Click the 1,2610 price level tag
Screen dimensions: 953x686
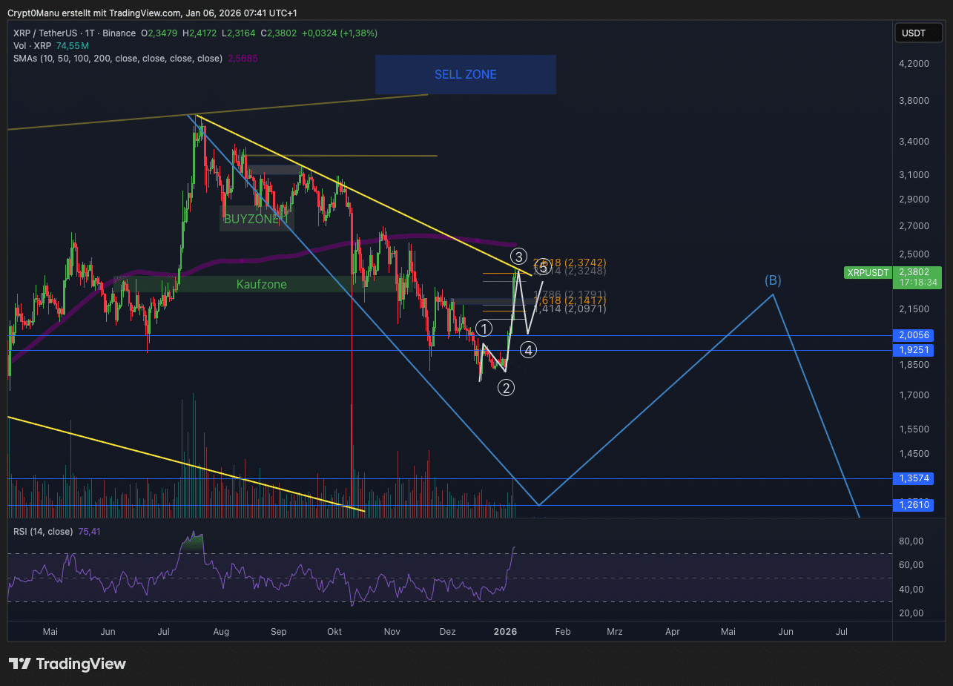pyautogui.click(x=914, y=505)
